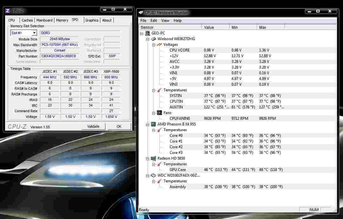Open the Slot #1 memory slot dropdown
Screen dimensions: 343x219
click(x=34, y=33)
